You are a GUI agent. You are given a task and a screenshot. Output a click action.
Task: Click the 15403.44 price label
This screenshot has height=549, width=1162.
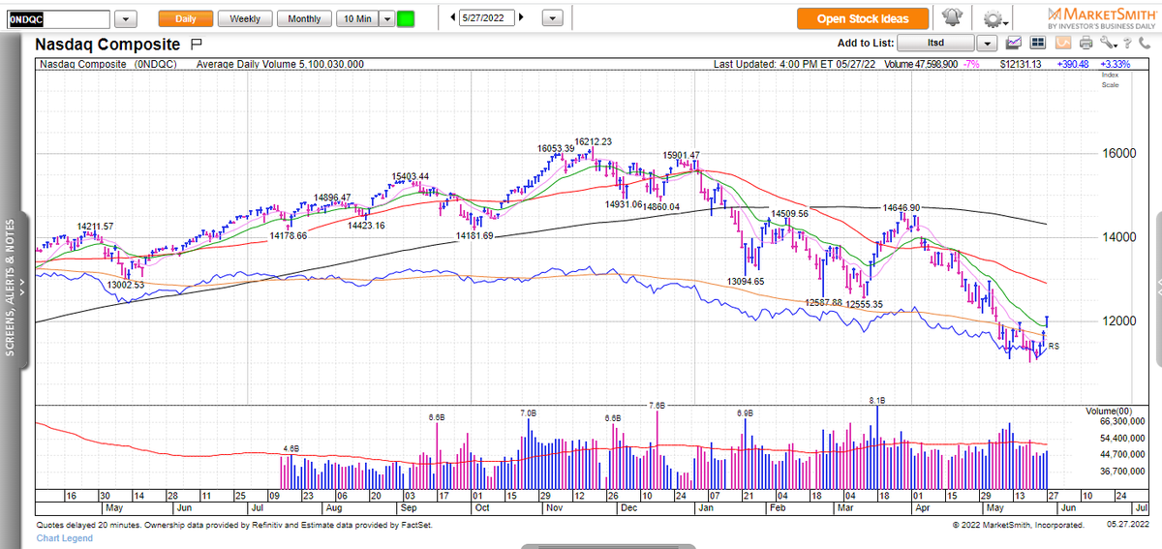pyautogui.click(x=411, y=176)
